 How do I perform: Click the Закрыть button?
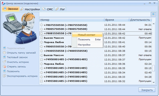pos(147,90)
